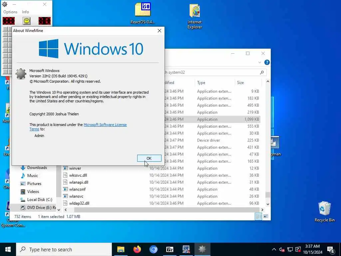
Task: Open File Explorer from taskbar
Action: pos(121,249)
